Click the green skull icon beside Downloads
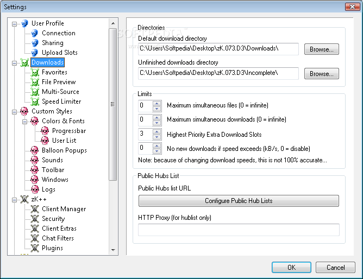Screen dimensions: 363x279 (x=24, y=62)
